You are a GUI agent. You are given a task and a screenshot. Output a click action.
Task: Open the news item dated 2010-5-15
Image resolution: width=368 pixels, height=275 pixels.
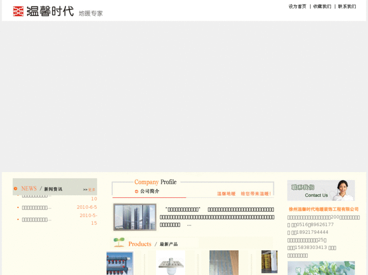coord(36,220)
